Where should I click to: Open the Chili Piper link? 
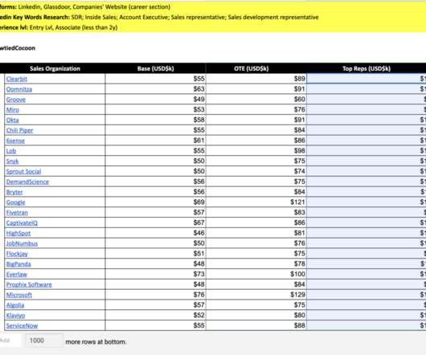(x=19, y=131)
